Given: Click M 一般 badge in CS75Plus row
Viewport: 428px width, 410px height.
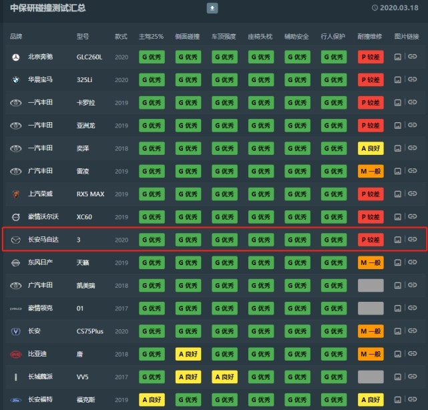Looking at the screenshot, I should pos(371,331).
